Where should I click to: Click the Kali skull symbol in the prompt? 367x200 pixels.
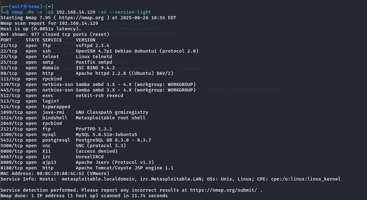click(25, 6)
